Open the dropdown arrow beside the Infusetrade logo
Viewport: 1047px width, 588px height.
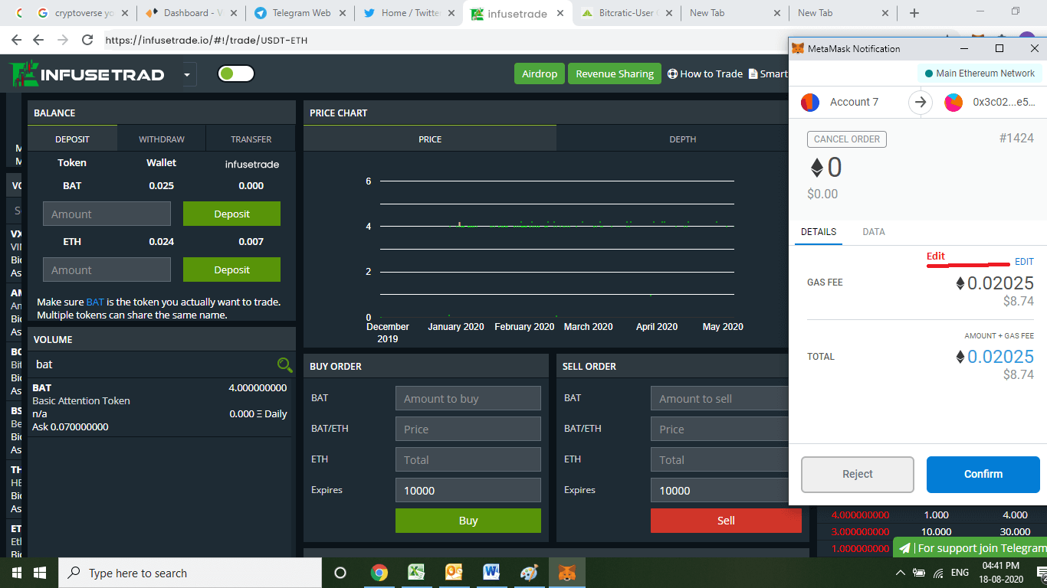coord(187,74)
